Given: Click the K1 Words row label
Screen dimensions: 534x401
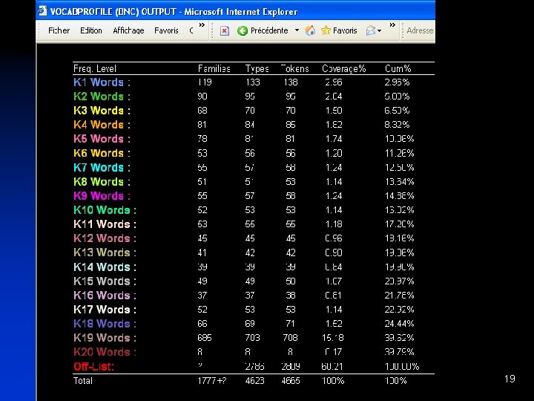Looking at the screenshot, I should coord(102,82).
